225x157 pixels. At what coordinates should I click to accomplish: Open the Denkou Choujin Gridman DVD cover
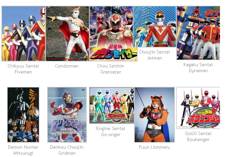(67, 115)
